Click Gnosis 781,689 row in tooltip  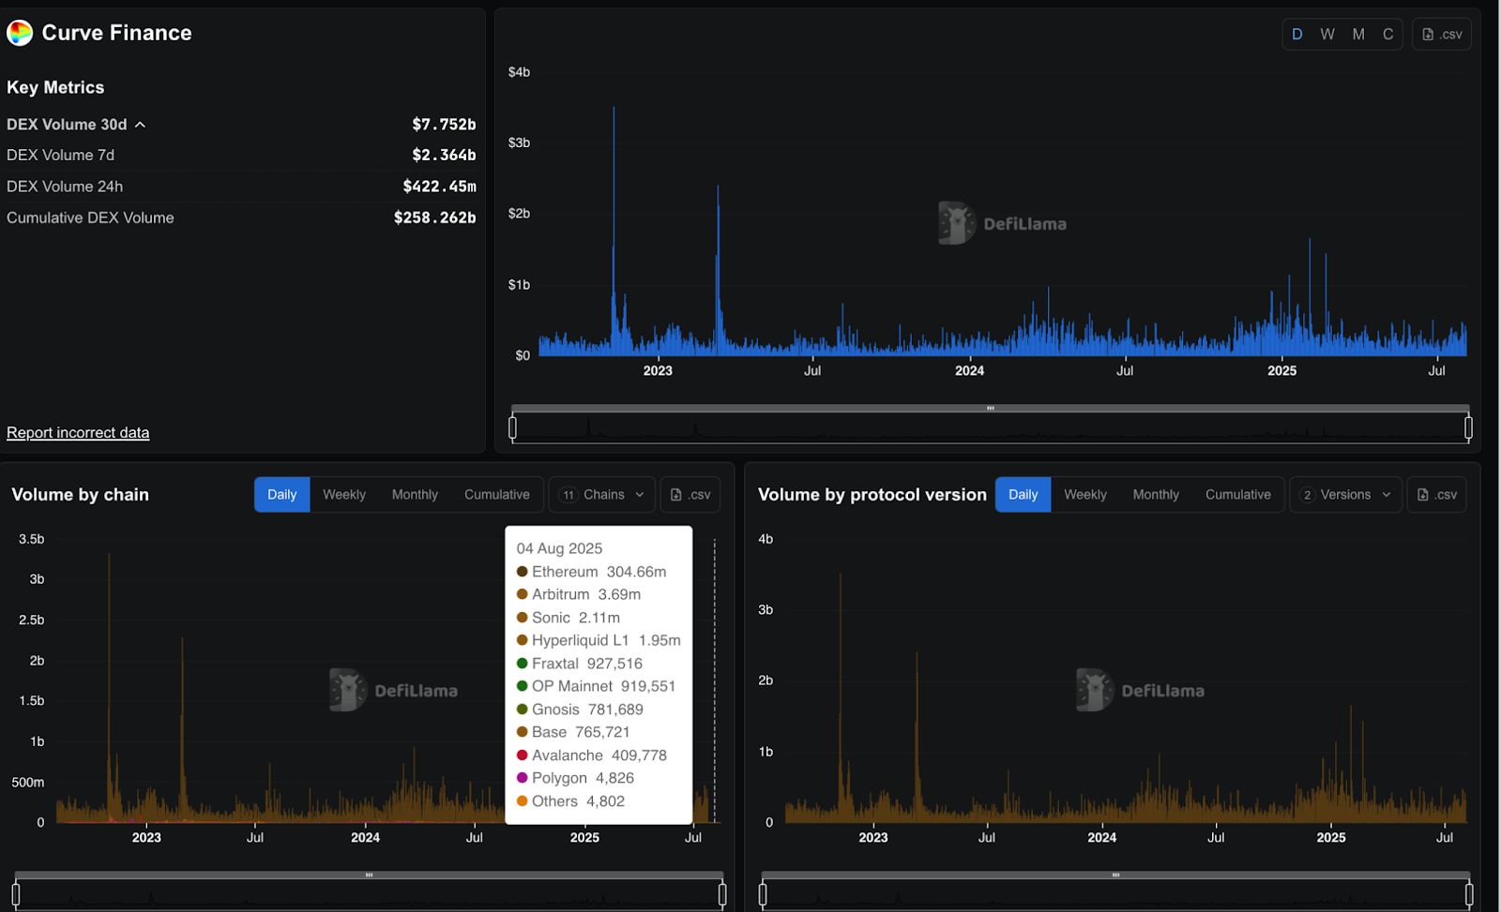[580, 710]
